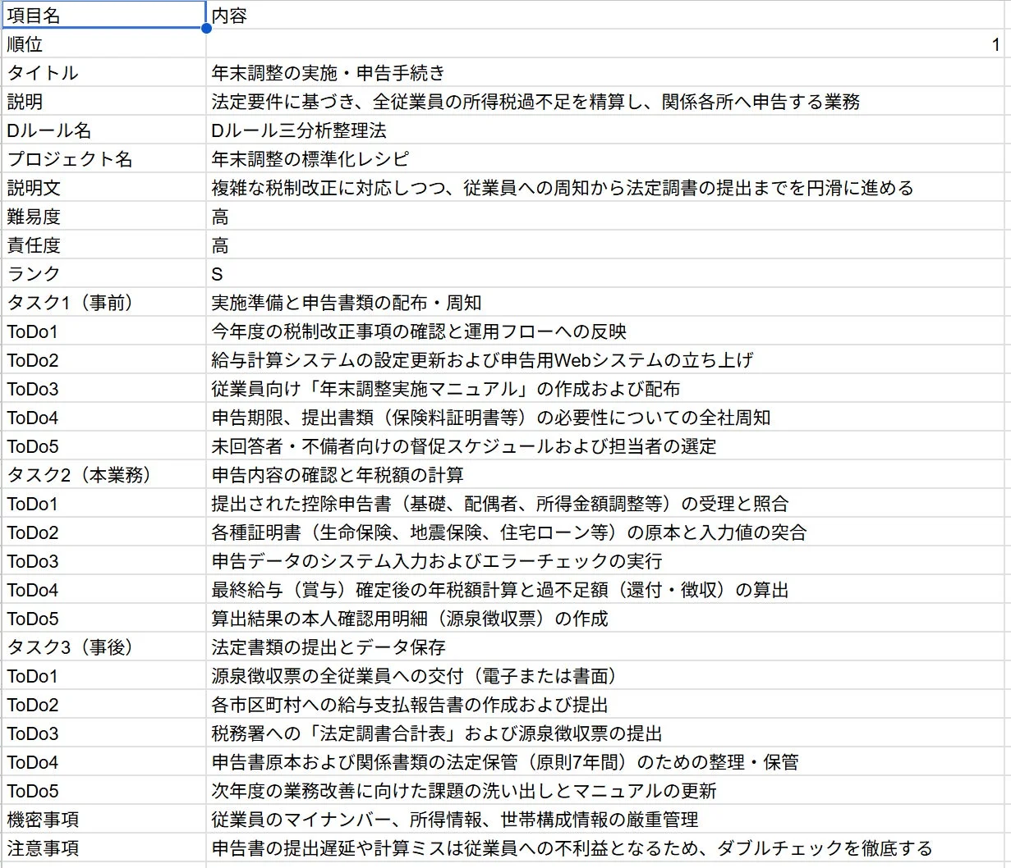The width and height of the screenshot is (1011, 868).
Task: Select the ToDo4 label beside '申告書原本および関係書類'
Action: [103, 761]
